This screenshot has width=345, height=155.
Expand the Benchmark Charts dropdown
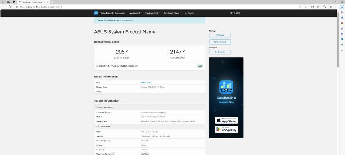tap(172, 13)
